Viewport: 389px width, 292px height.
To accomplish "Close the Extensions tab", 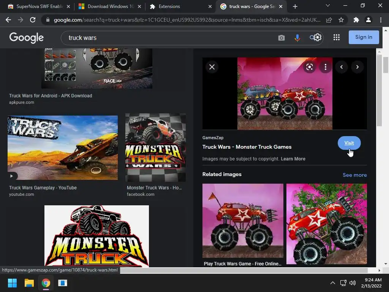I will pyautogui.click(x=210, y=6).
